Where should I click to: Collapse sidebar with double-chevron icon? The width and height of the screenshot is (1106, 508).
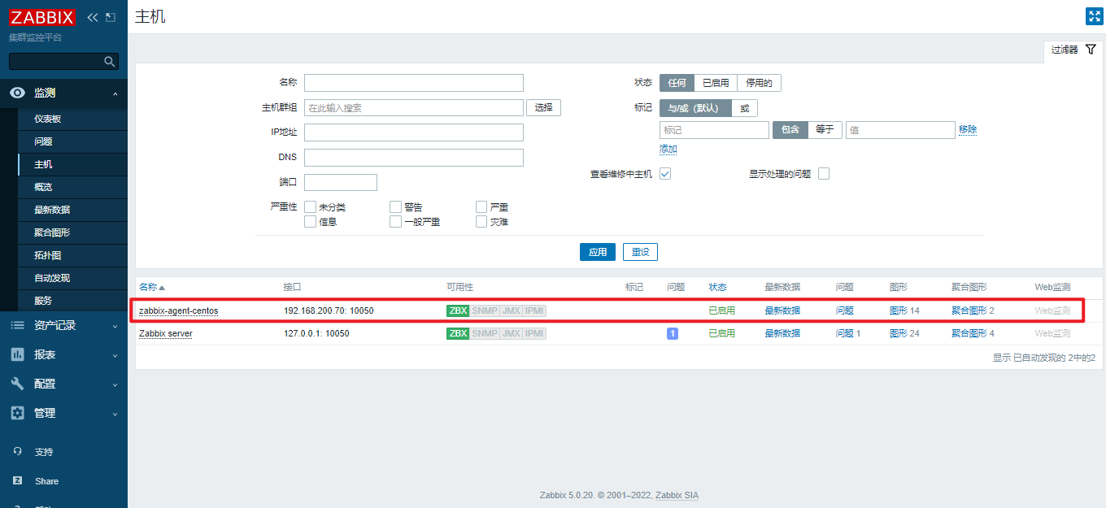click(x=92, y=17)
